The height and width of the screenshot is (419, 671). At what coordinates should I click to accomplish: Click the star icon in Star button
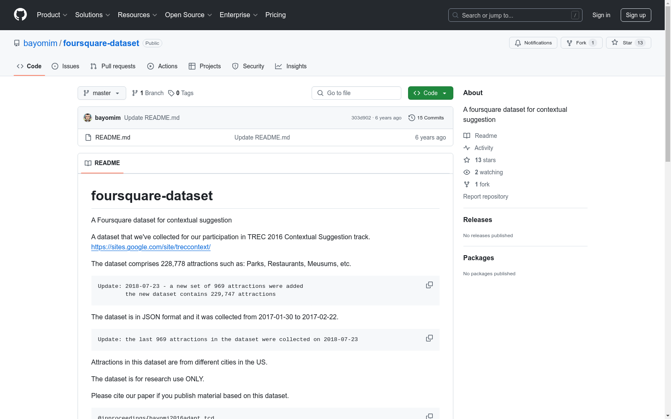coord(615,42)
